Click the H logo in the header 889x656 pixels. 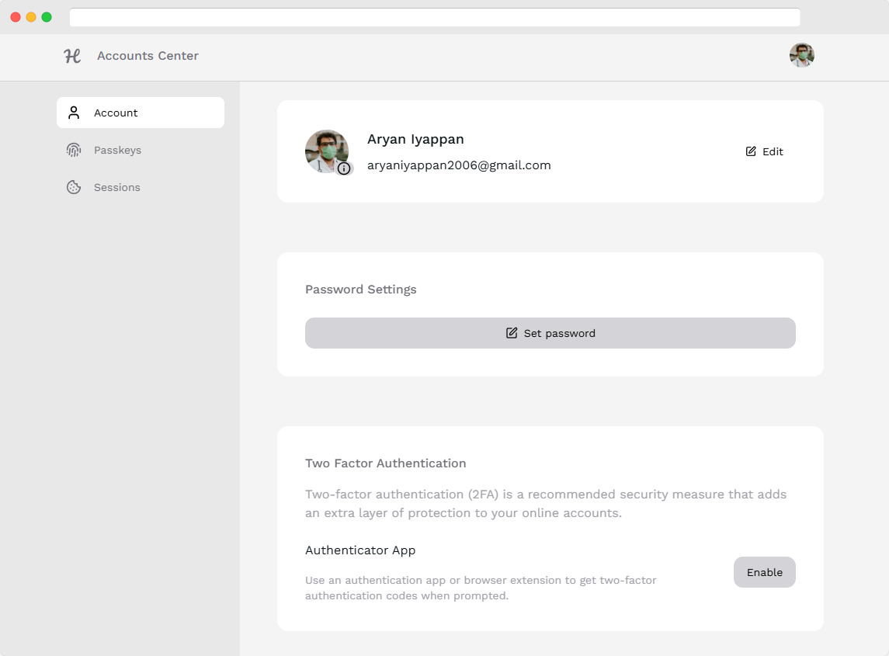[x=72, y=56]
